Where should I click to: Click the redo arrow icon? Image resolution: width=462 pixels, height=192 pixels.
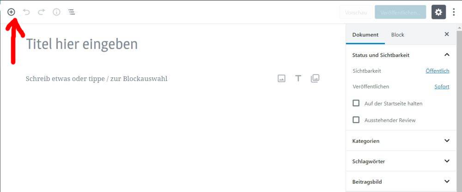click(x=42, y=12)
